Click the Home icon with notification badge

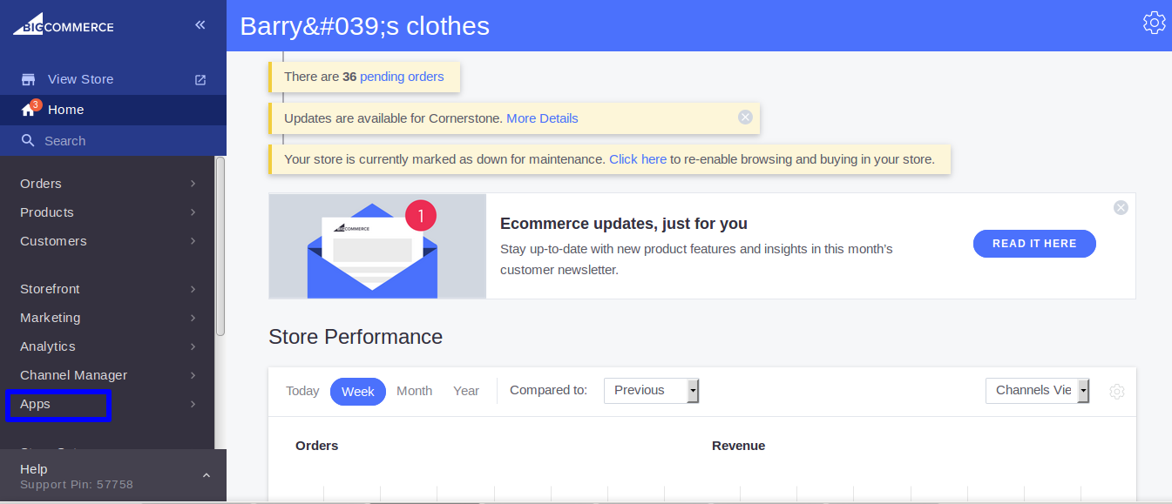tap(29, 110)
